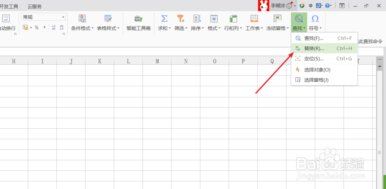Expand the 格式 dropdown arrow
This screenshot has height=189, width=386.
click(x=219, y=28)
